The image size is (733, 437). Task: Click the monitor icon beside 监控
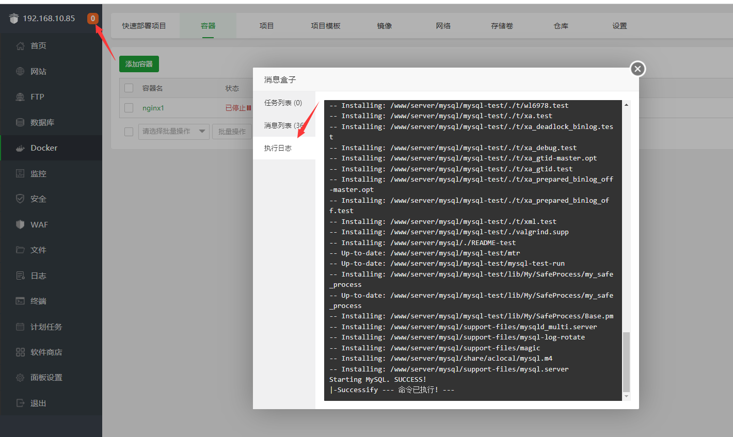tap(20, 173)
